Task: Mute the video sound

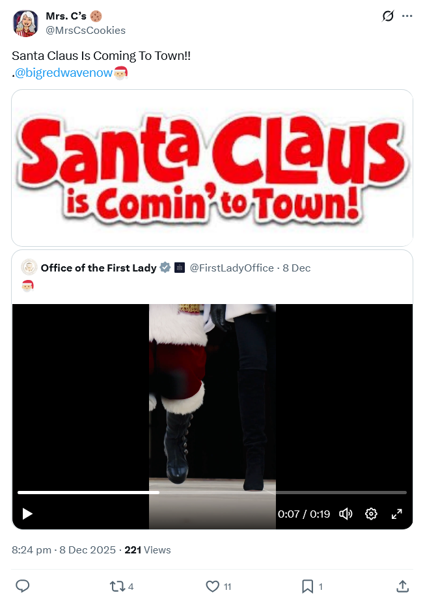Action: [x=346, y=514]
